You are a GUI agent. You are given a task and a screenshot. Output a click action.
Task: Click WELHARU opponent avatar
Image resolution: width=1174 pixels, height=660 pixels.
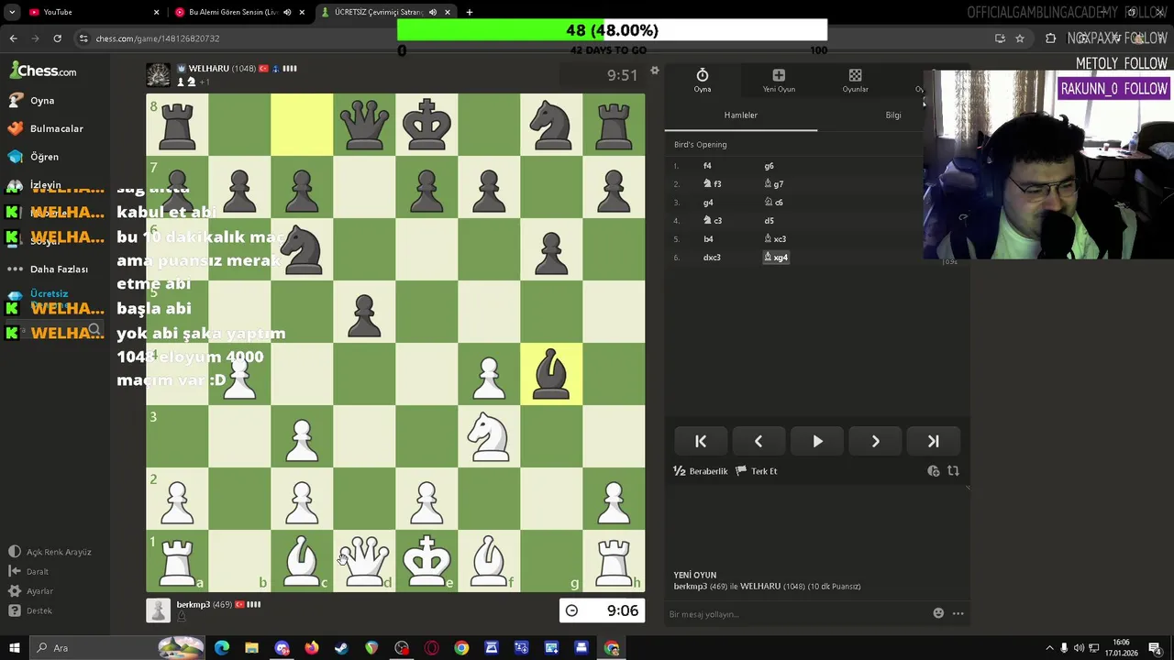click(159, 74)
